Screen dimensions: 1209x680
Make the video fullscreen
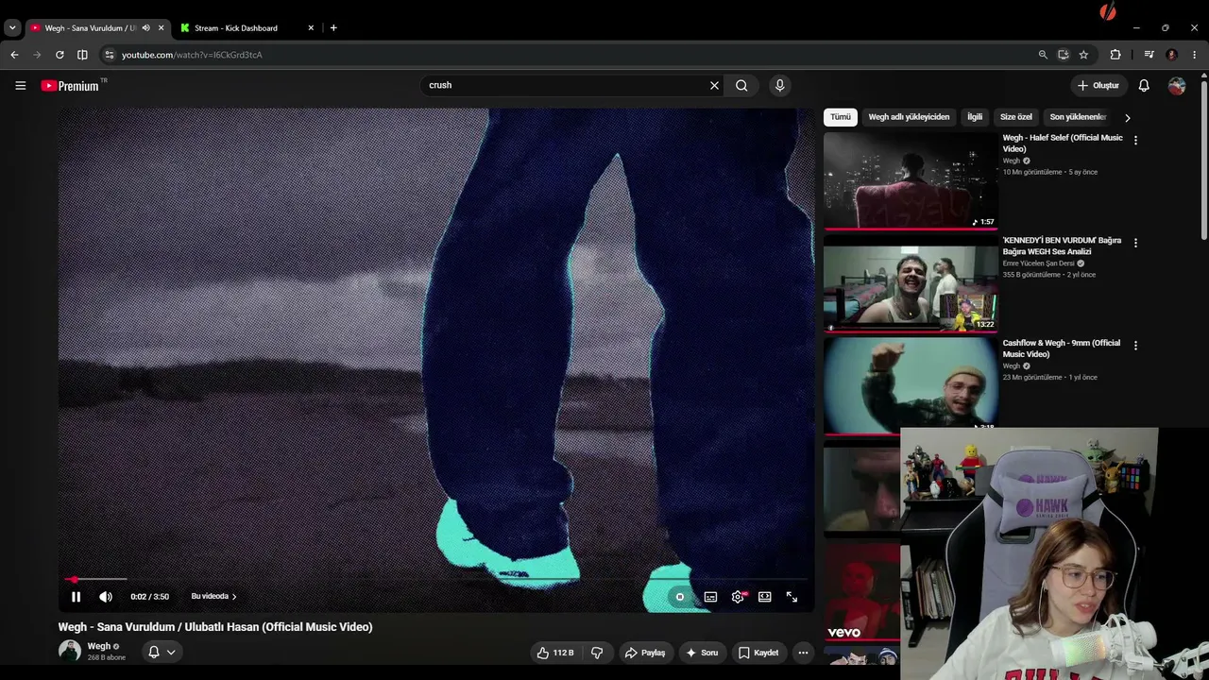point(792,597)
